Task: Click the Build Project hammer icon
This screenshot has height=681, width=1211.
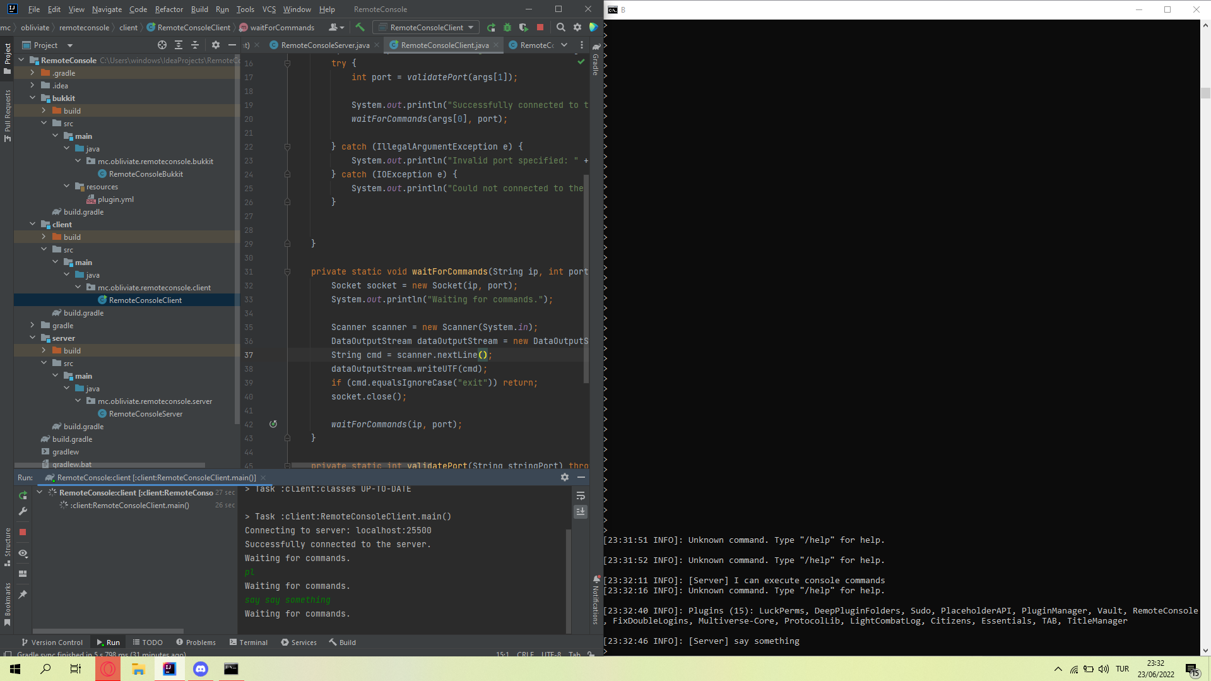Action: pos(360,27)
